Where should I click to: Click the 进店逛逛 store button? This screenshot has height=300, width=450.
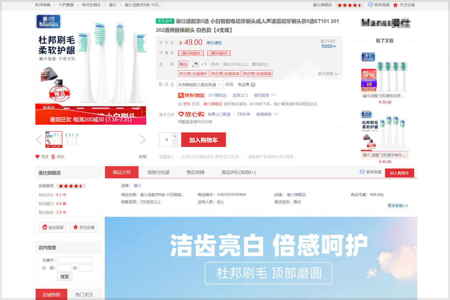pos(53,227)
